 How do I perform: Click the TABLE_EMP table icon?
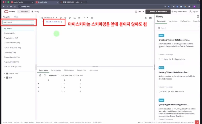point(7,73)
